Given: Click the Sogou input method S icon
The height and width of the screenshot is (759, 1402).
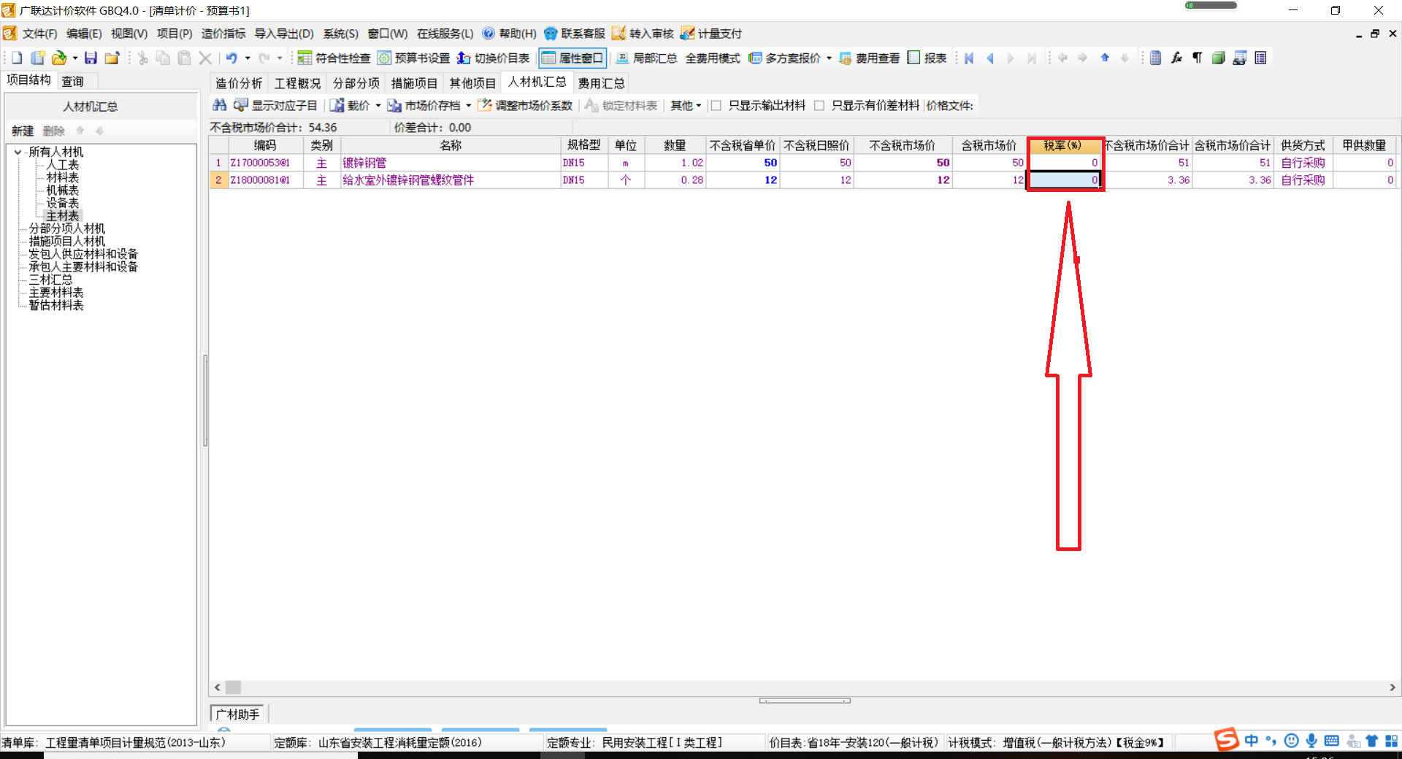Looking at the screenshot, I should point(1227,740).
